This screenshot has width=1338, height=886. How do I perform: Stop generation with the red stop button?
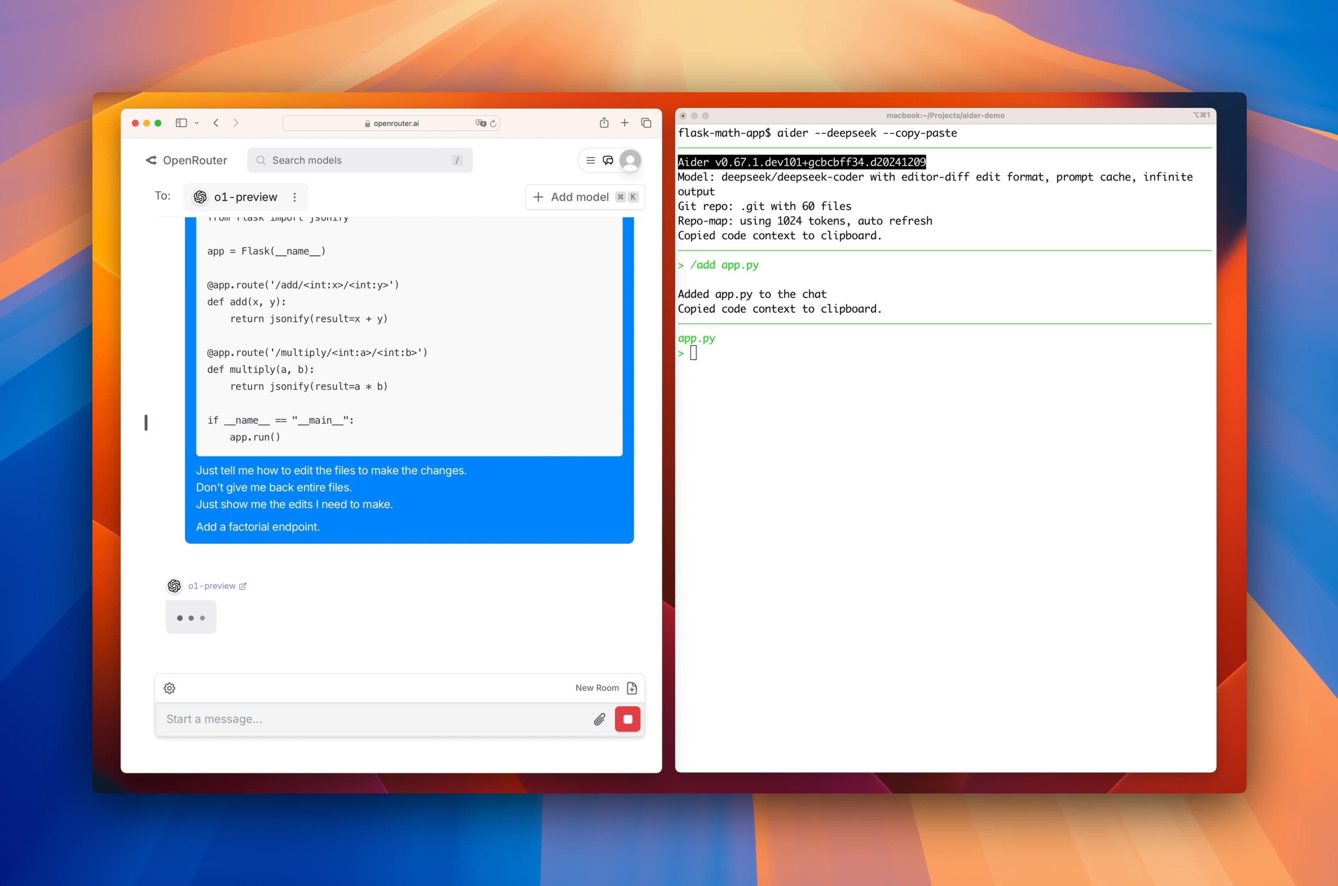(x=628, y=719)
